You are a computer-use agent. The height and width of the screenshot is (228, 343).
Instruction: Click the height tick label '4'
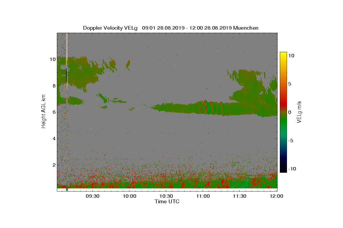(x=54, y=139)
